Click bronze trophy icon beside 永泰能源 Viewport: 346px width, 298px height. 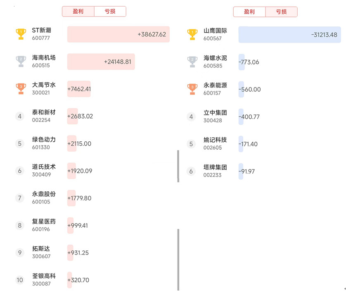192,88
